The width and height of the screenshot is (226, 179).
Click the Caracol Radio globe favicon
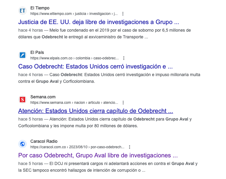[23, 144]
